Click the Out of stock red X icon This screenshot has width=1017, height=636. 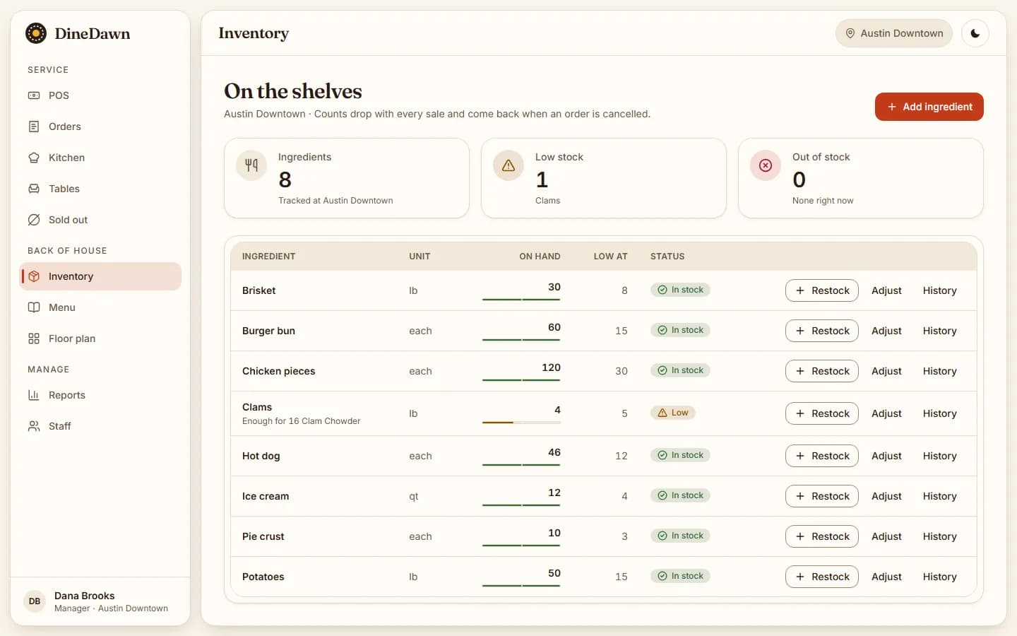click(x=766, y=165)
